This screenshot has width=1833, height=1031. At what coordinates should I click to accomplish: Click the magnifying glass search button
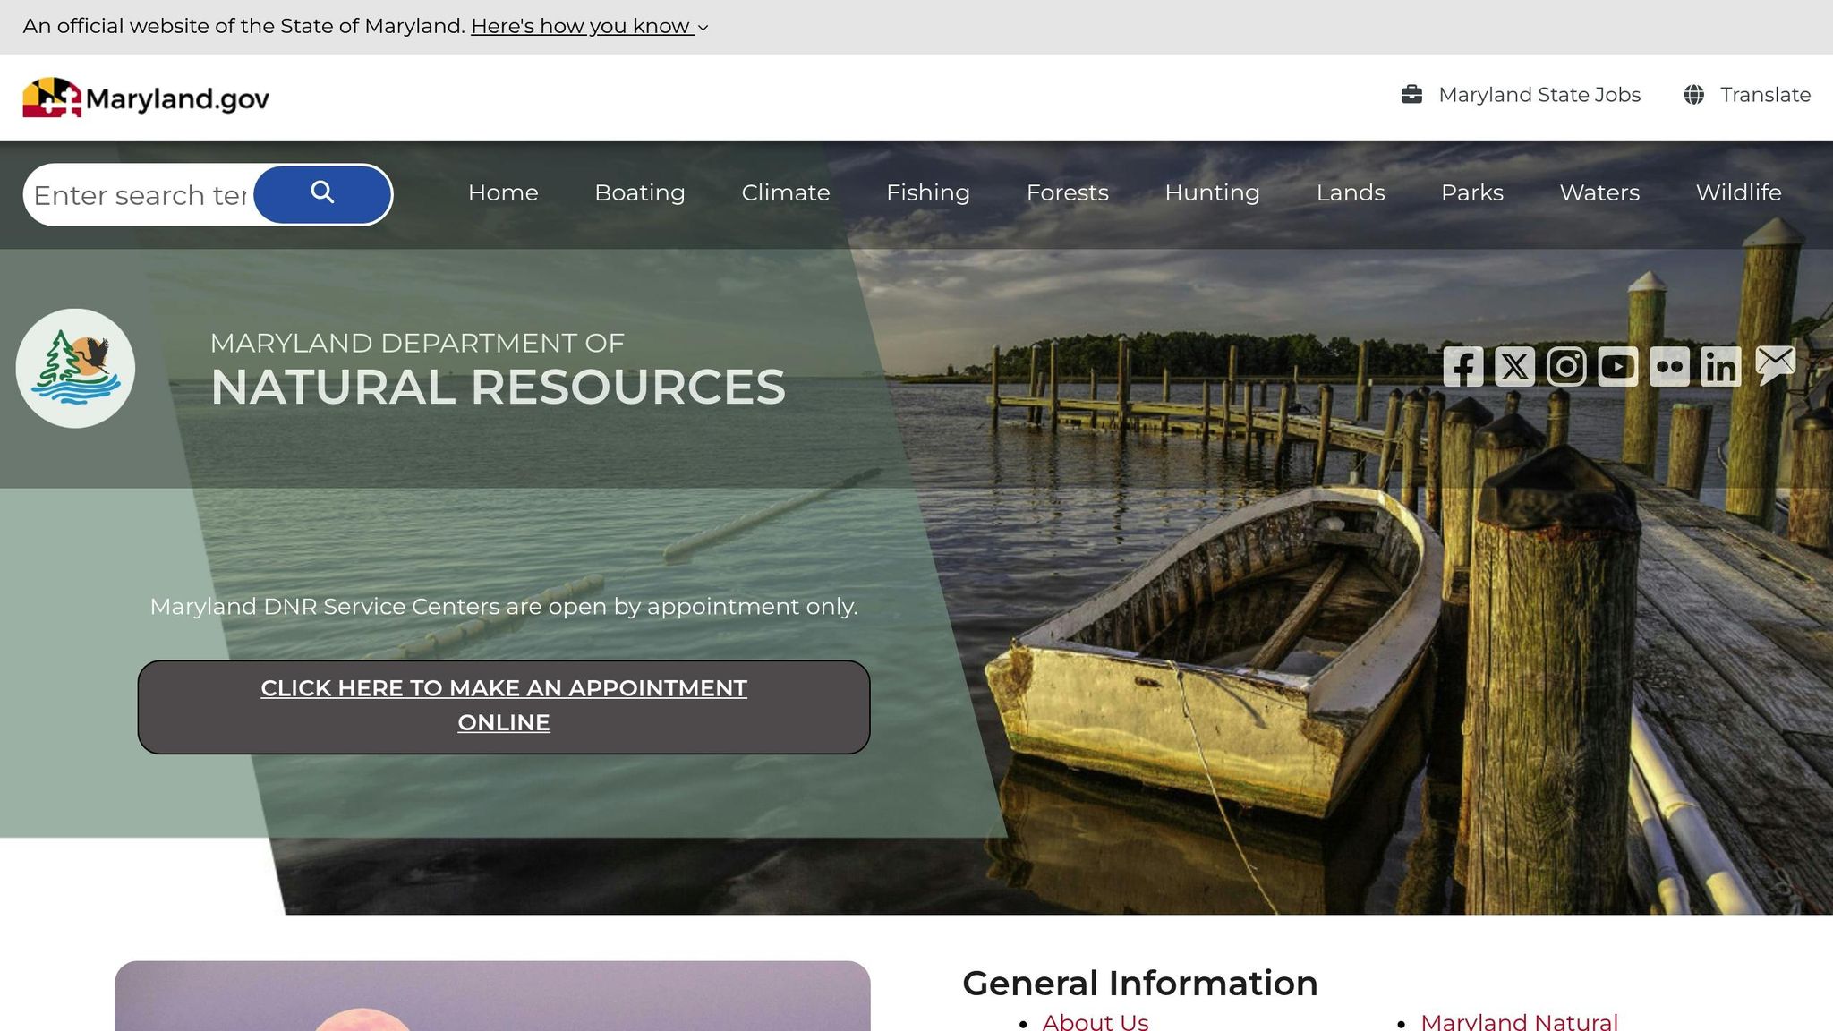click(x=323, y=194)
